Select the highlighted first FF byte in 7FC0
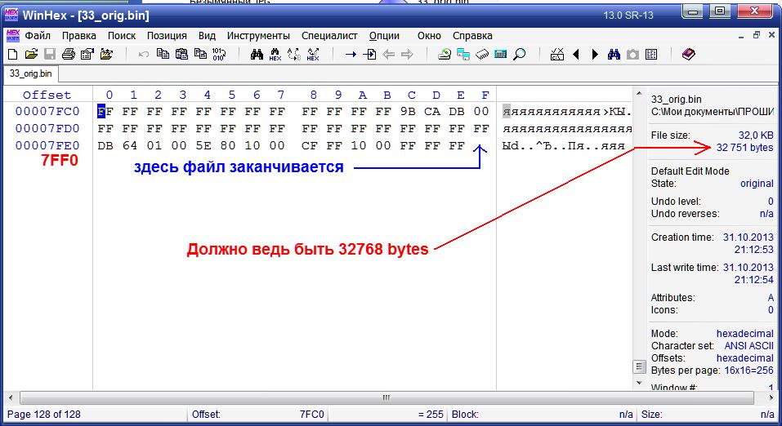782x426 pixels. click(x=105, y=112)
